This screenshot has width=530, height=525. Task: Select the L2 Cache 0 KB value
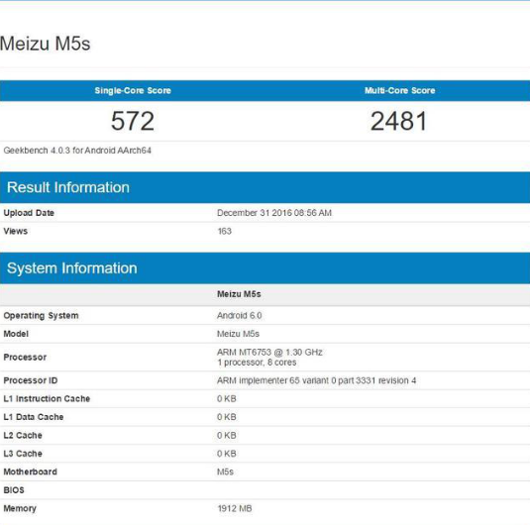tap(227, 436)
